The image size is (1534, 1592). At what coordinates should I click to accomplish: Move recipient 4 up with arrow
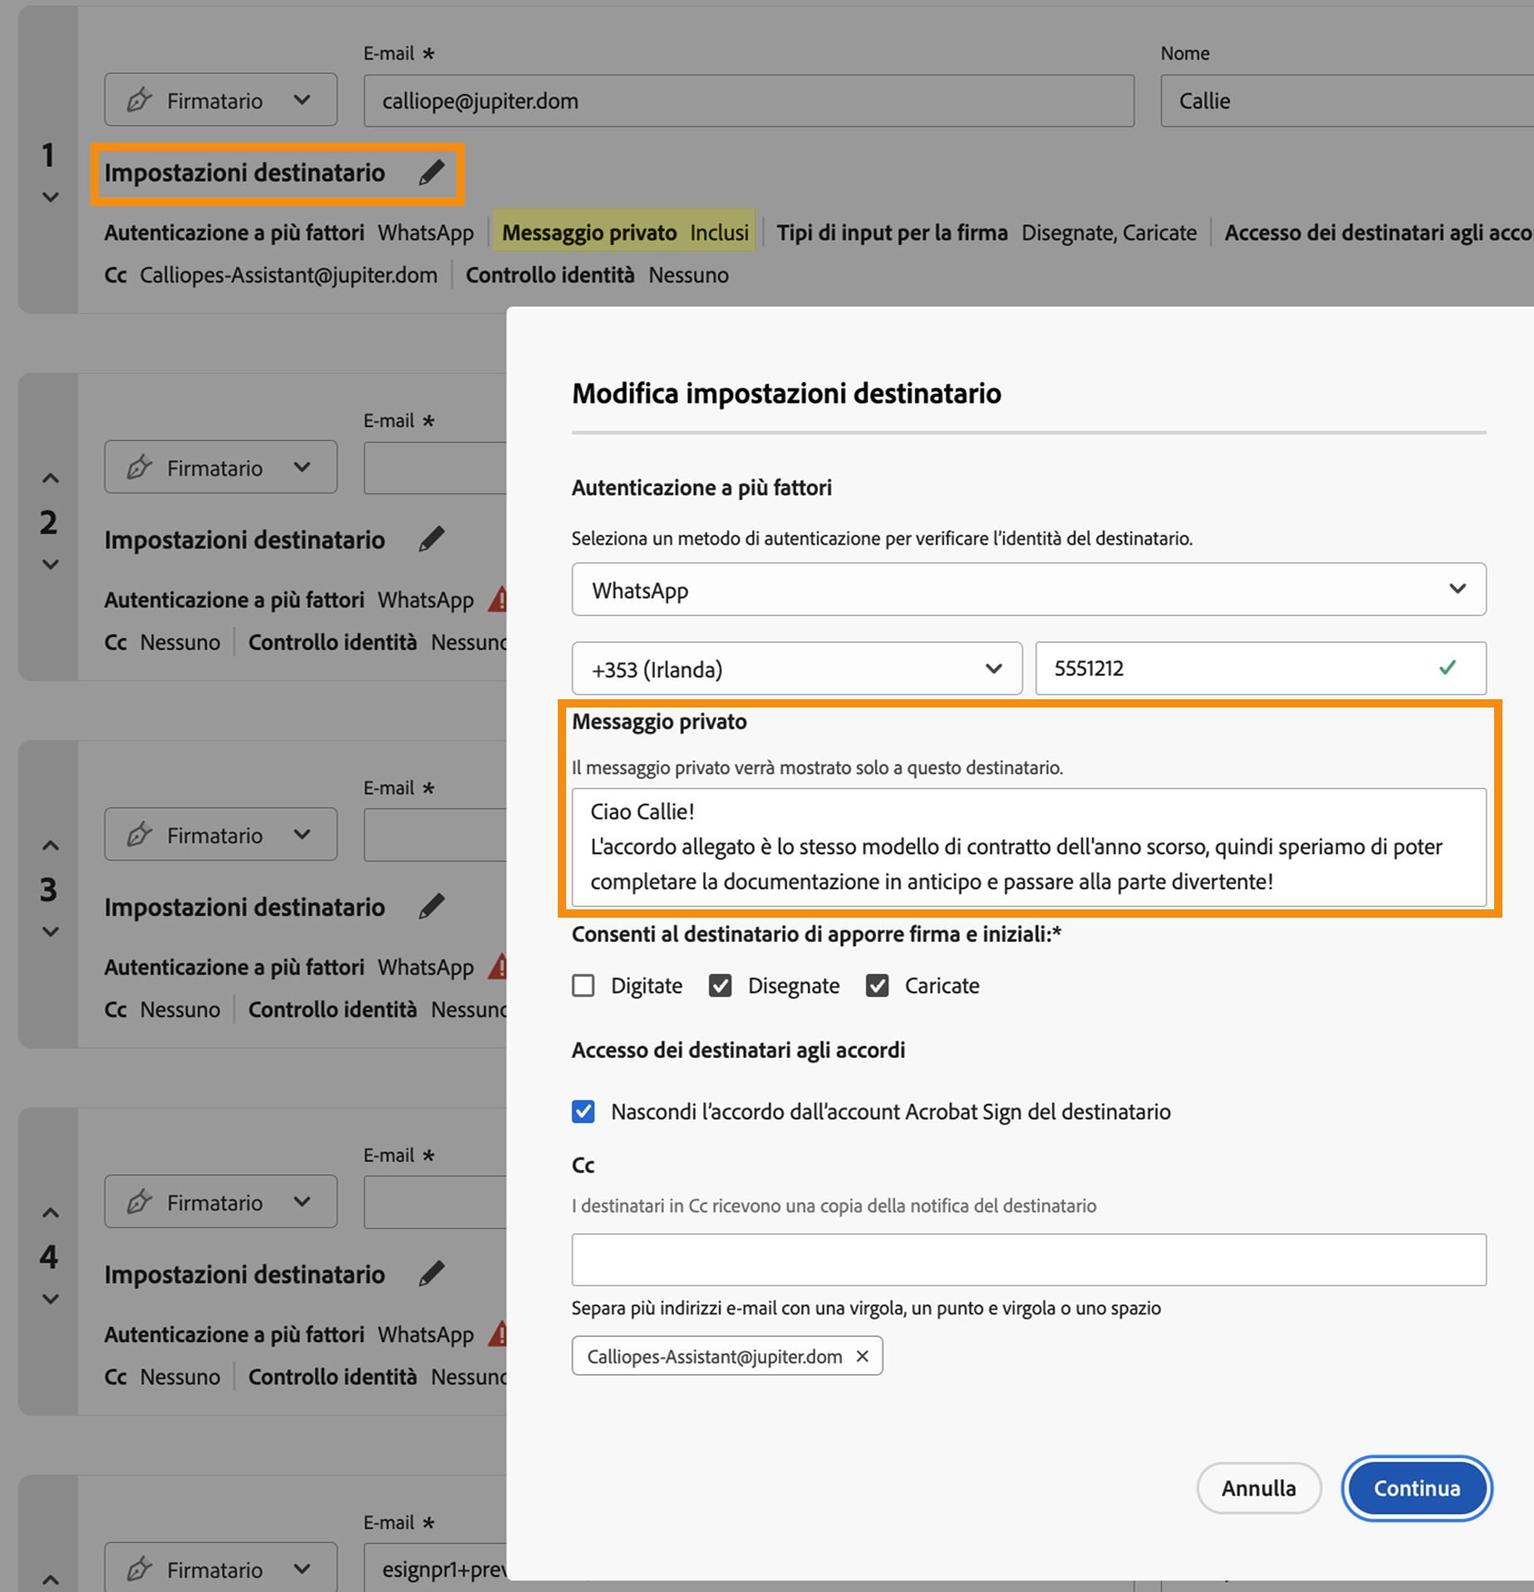tap(51, 1212)
